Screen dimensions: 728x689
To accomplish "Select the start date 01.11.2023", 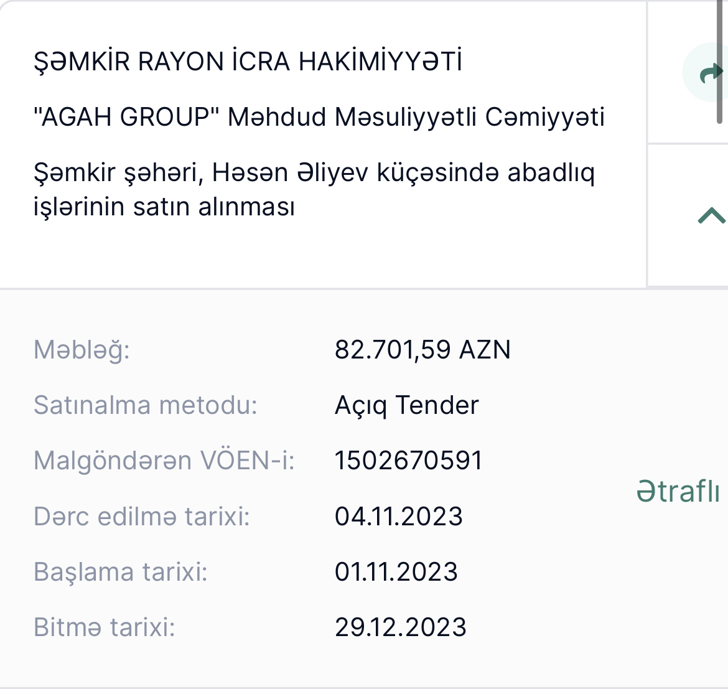I will point(396,571).
